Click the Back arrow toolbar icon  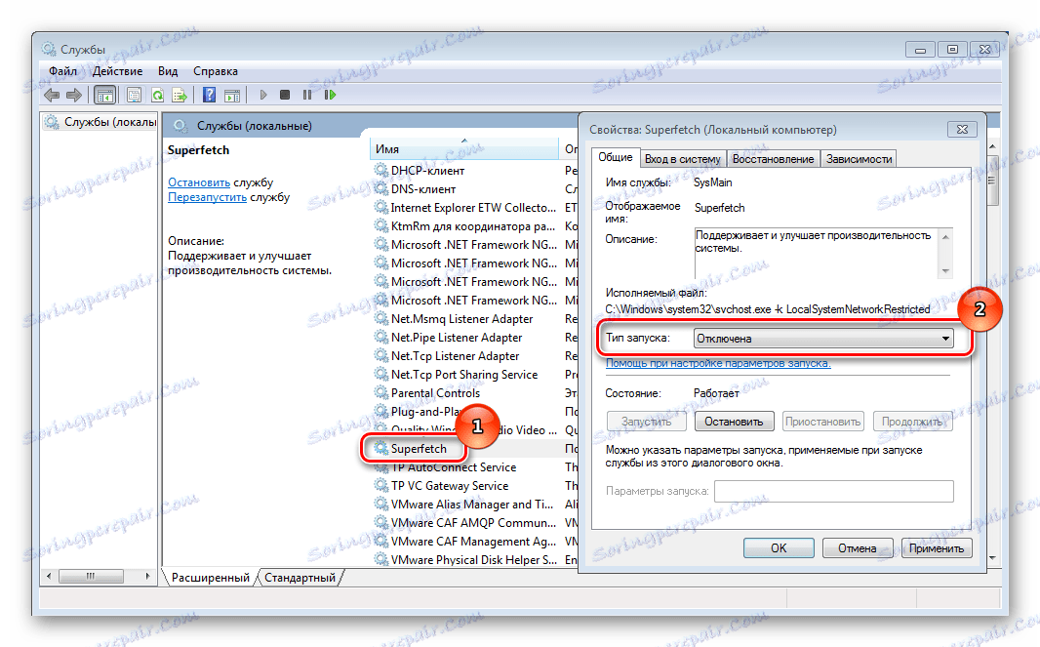(52, 95)
